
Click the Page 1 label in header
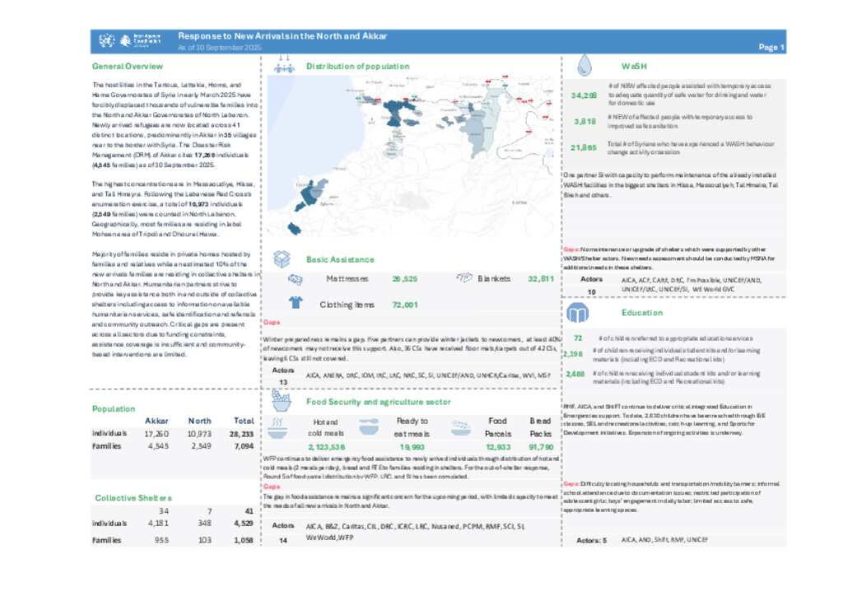[771, 48]
